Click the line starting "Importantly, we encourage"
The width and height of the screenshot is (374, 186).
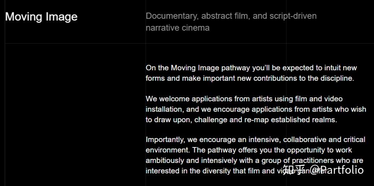(255, 139)
